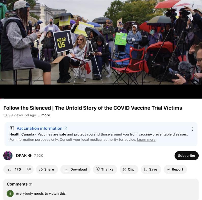The width and height of the screenshot is (202, 200).
Task: Open DPAK channel avatar
Action: [x=8, y=156]
